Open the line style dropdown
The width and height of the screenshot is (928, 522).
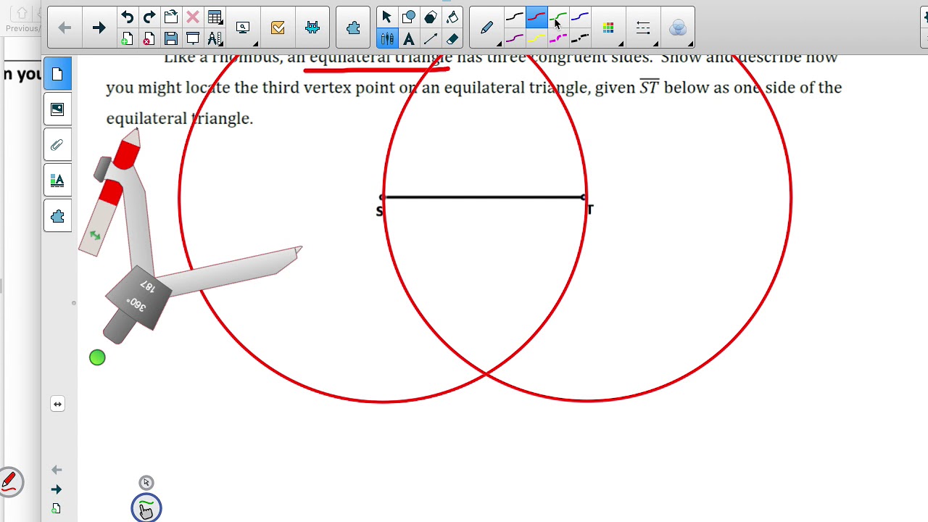[x=643, y=28]
